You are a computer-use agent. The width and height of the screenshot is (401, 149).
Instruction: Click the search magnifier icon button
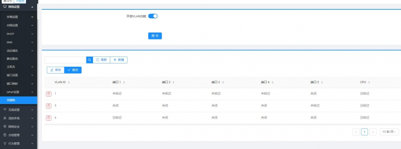tap(89, 60)
